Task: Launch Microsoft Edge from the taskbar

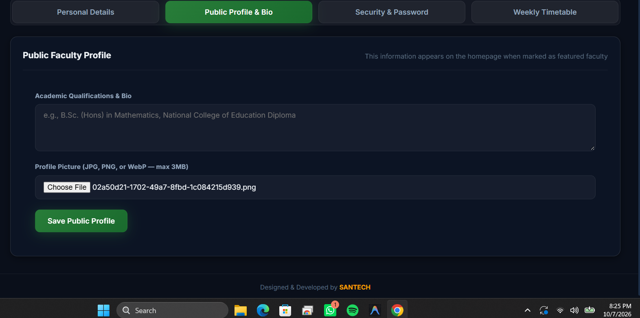Action: coord(263,310)
